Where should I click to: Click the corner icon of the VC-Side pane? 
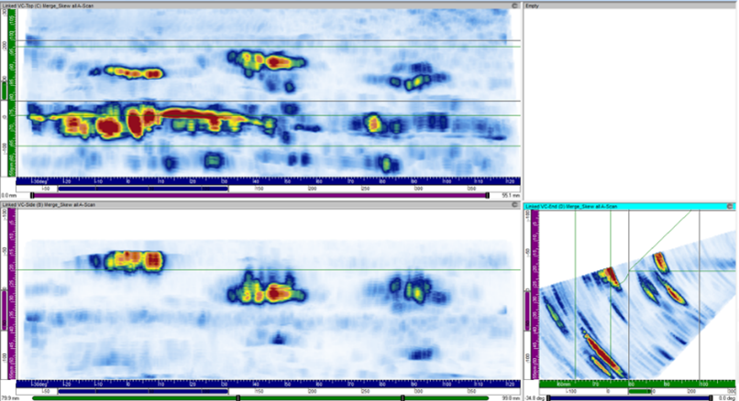pyautogui.click(x=514, y=206)
